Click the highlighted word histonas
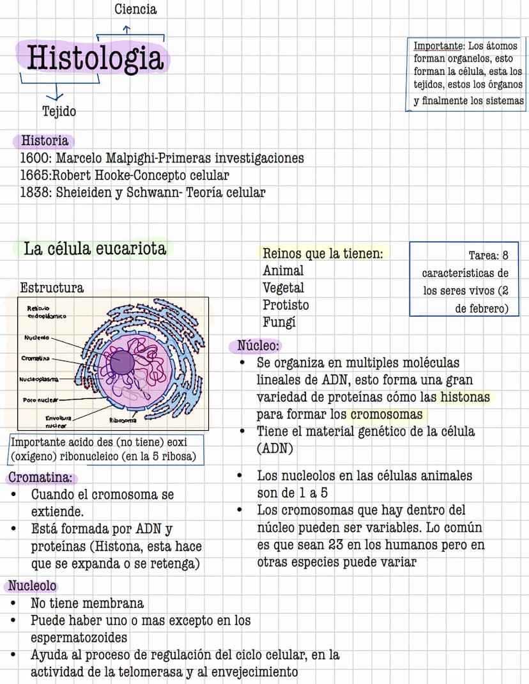 [x=465, y=397]
